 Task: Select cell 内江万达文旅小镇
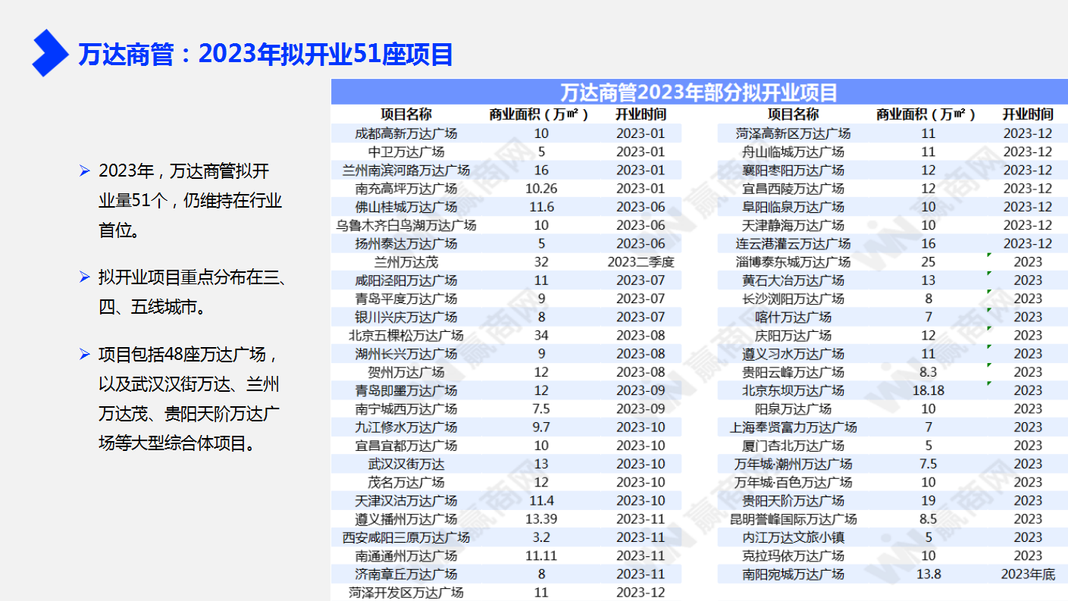793,537
